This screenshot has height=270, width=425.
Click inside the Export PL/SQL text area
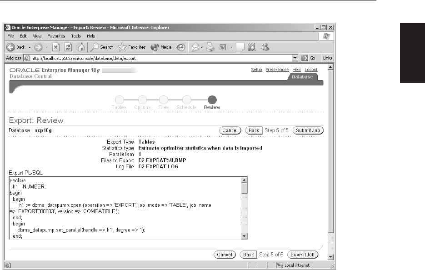125,208
